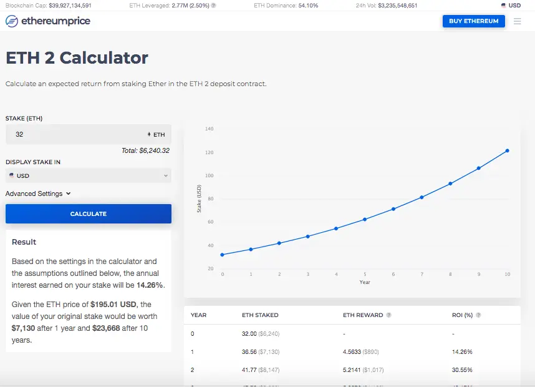Click the Total: $6,240.32 text
535x387 pixels.
point(146,150)
